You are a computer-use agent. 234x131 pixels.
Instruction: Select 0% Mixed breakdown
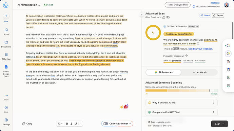coord(188,61)
